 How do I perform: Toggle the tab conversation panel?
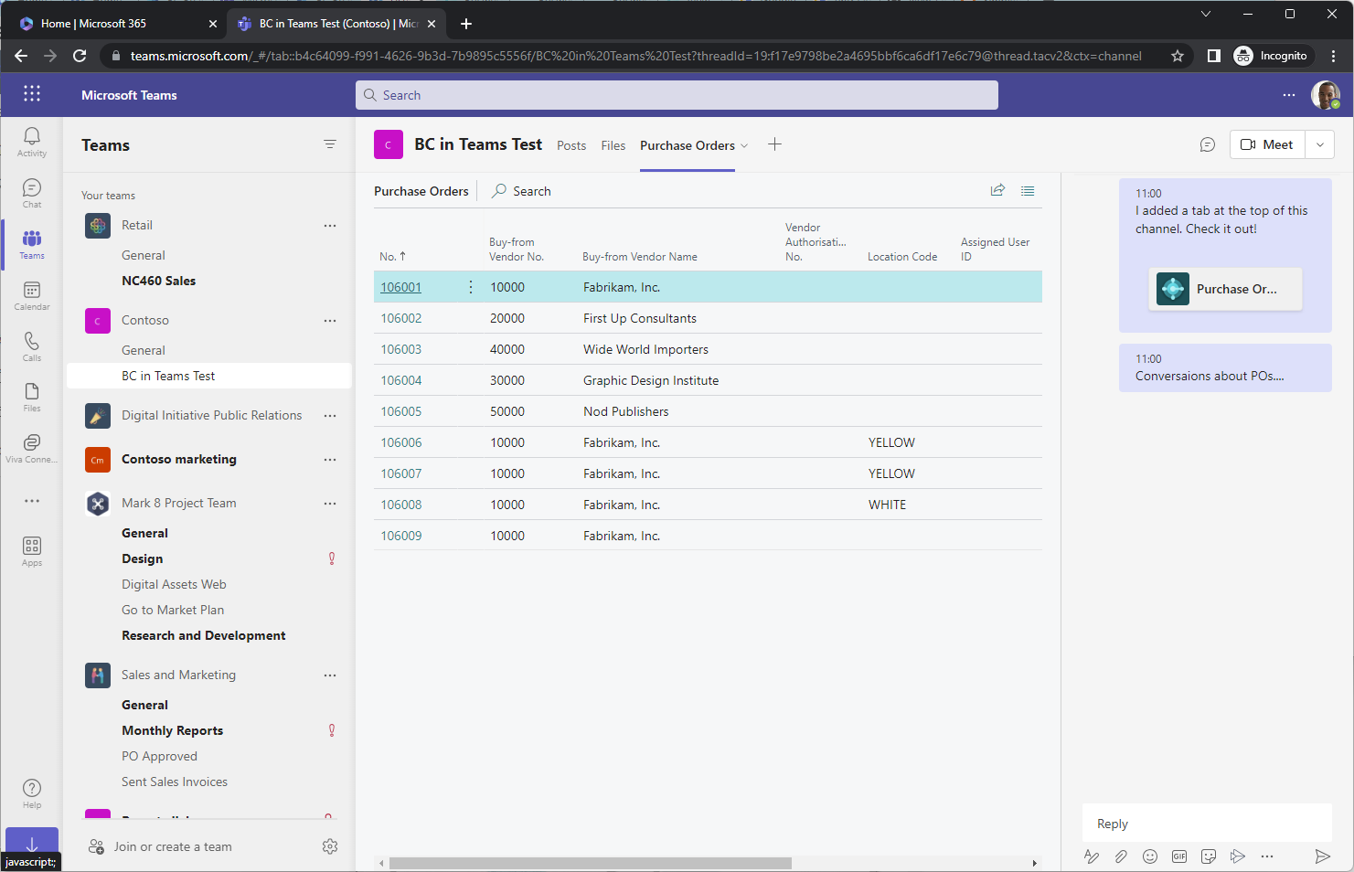click(x=1208, y=144)
